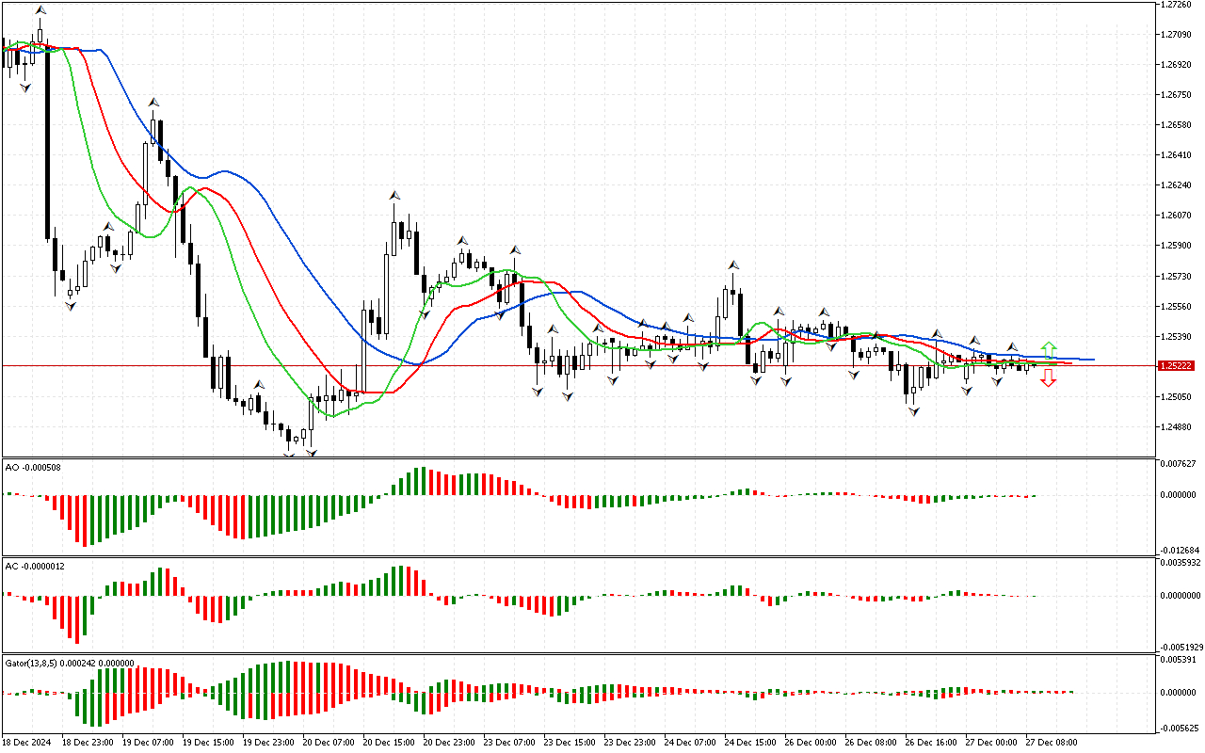Viewport: 1205px width, 753px height.
Task: Select the AC -0.0000012 indicator label
Action: pos(35,566)
